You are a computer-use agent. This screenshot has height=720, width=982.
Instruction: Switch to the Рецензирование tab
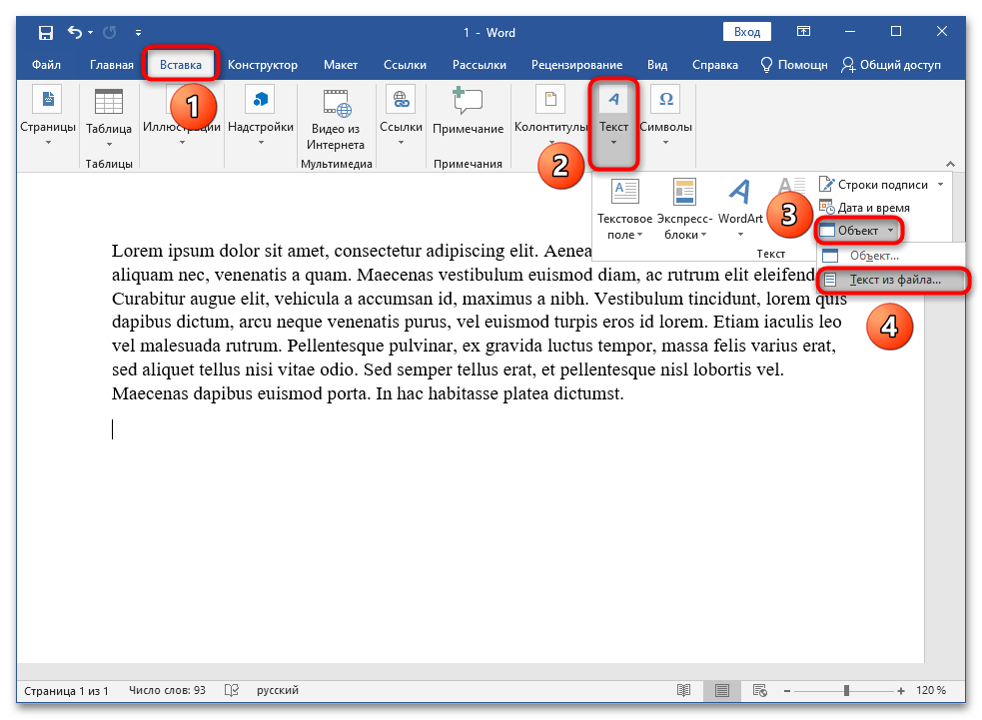click(x=576, y=65)
